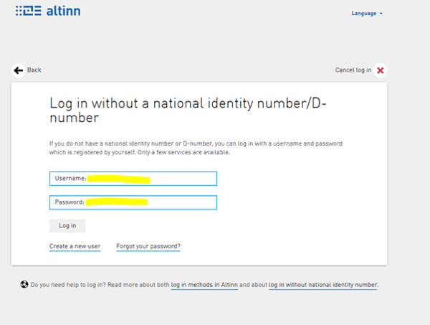Select the Cancel log in text
Screen dimensions: 430x325
tap(353, 70)
